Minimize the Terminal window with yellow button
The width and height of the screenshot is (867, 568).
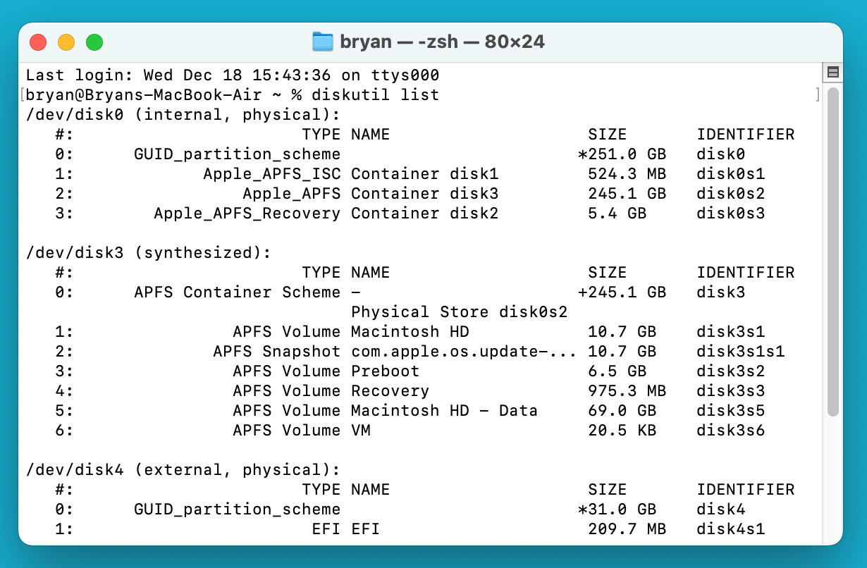point(66,42)
